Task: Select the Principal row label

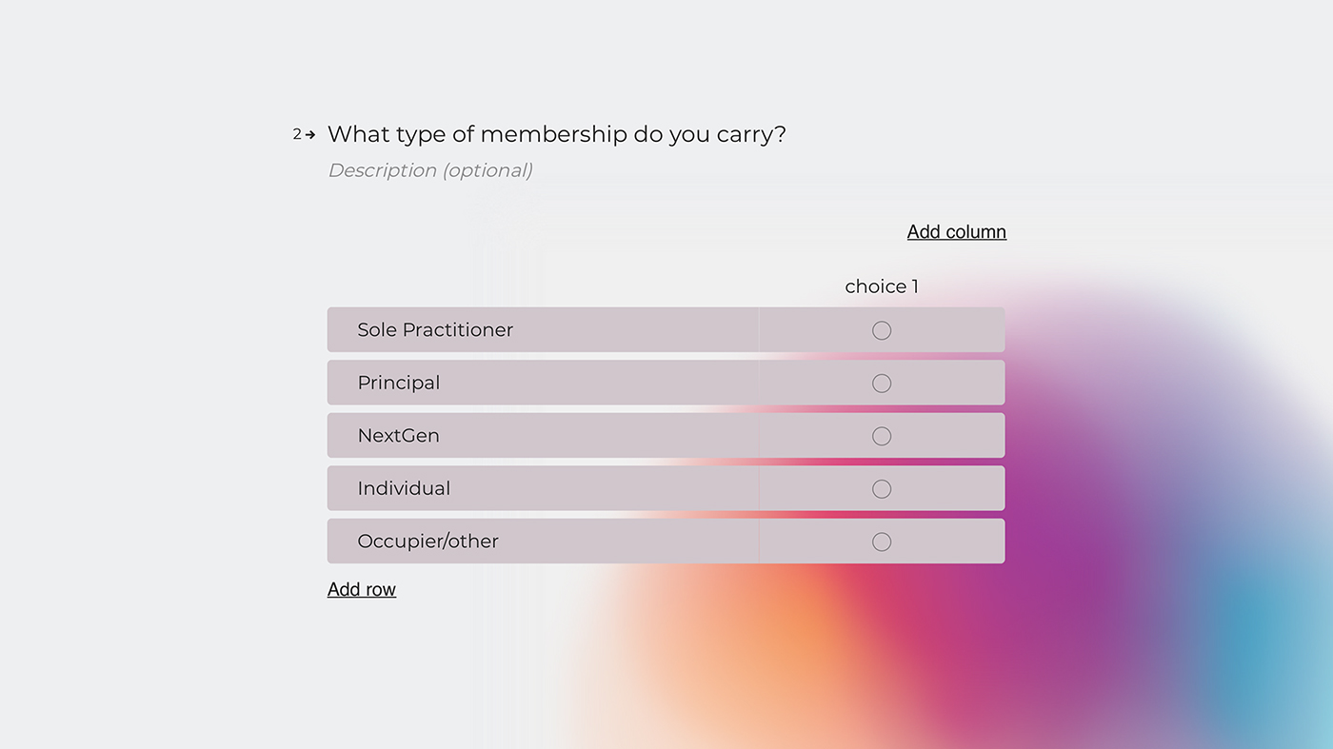Action: pos(399,383)
